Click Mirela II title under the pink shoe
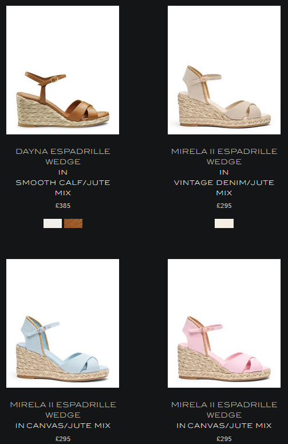Screen dimensions: 288x444 [x=224, y=410]
